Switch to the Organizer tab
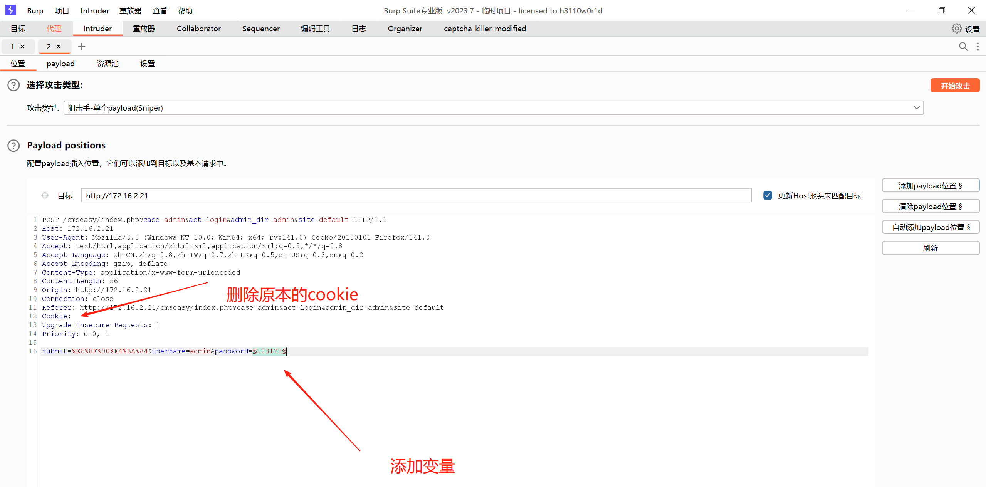Image resolution: width=986 pixels, height=487 pixels. click(x=405, y=29)
